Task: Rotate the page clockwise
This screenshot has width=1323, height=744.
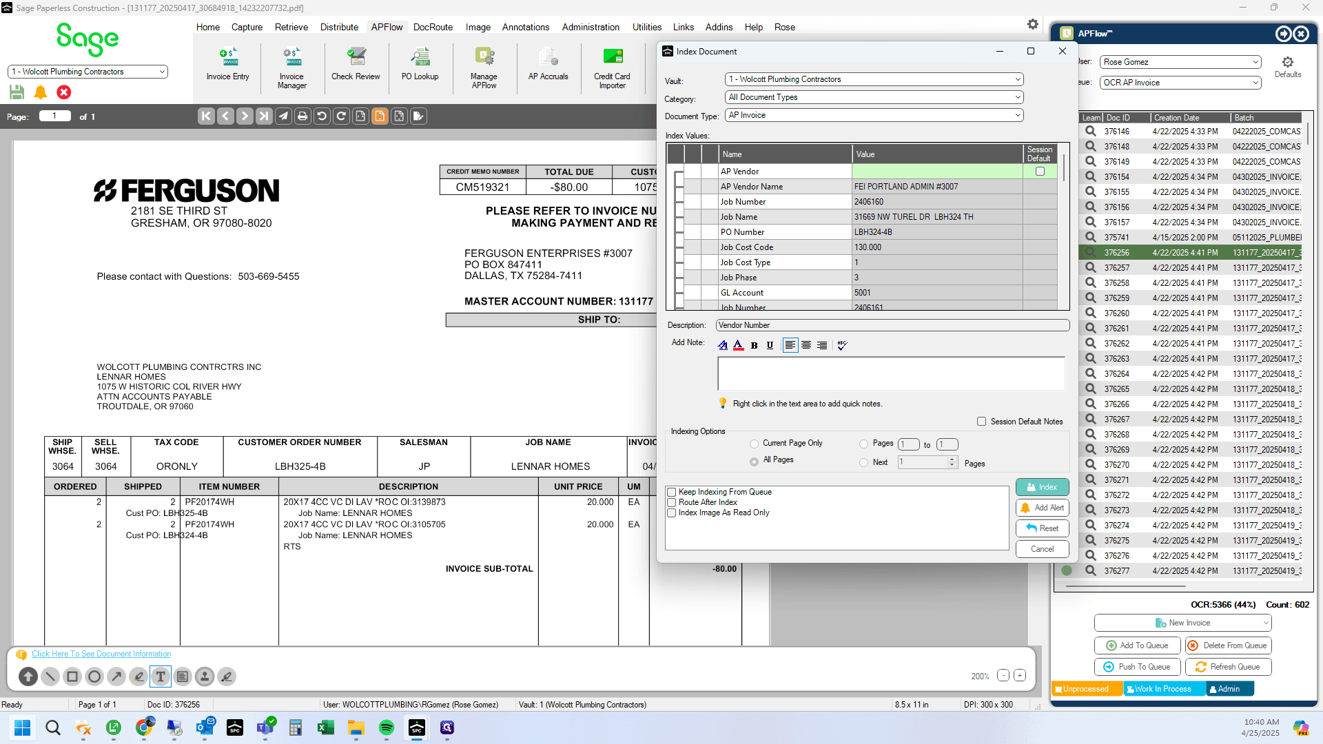Action: (341, 116)
